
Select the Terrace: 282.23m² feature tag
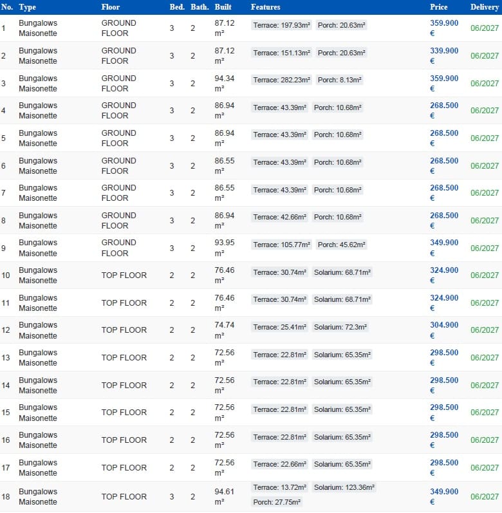click(282, 80)
